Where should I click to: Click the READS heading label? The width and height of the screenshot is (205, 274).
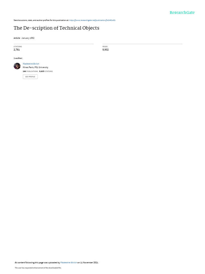coord(105,47)
